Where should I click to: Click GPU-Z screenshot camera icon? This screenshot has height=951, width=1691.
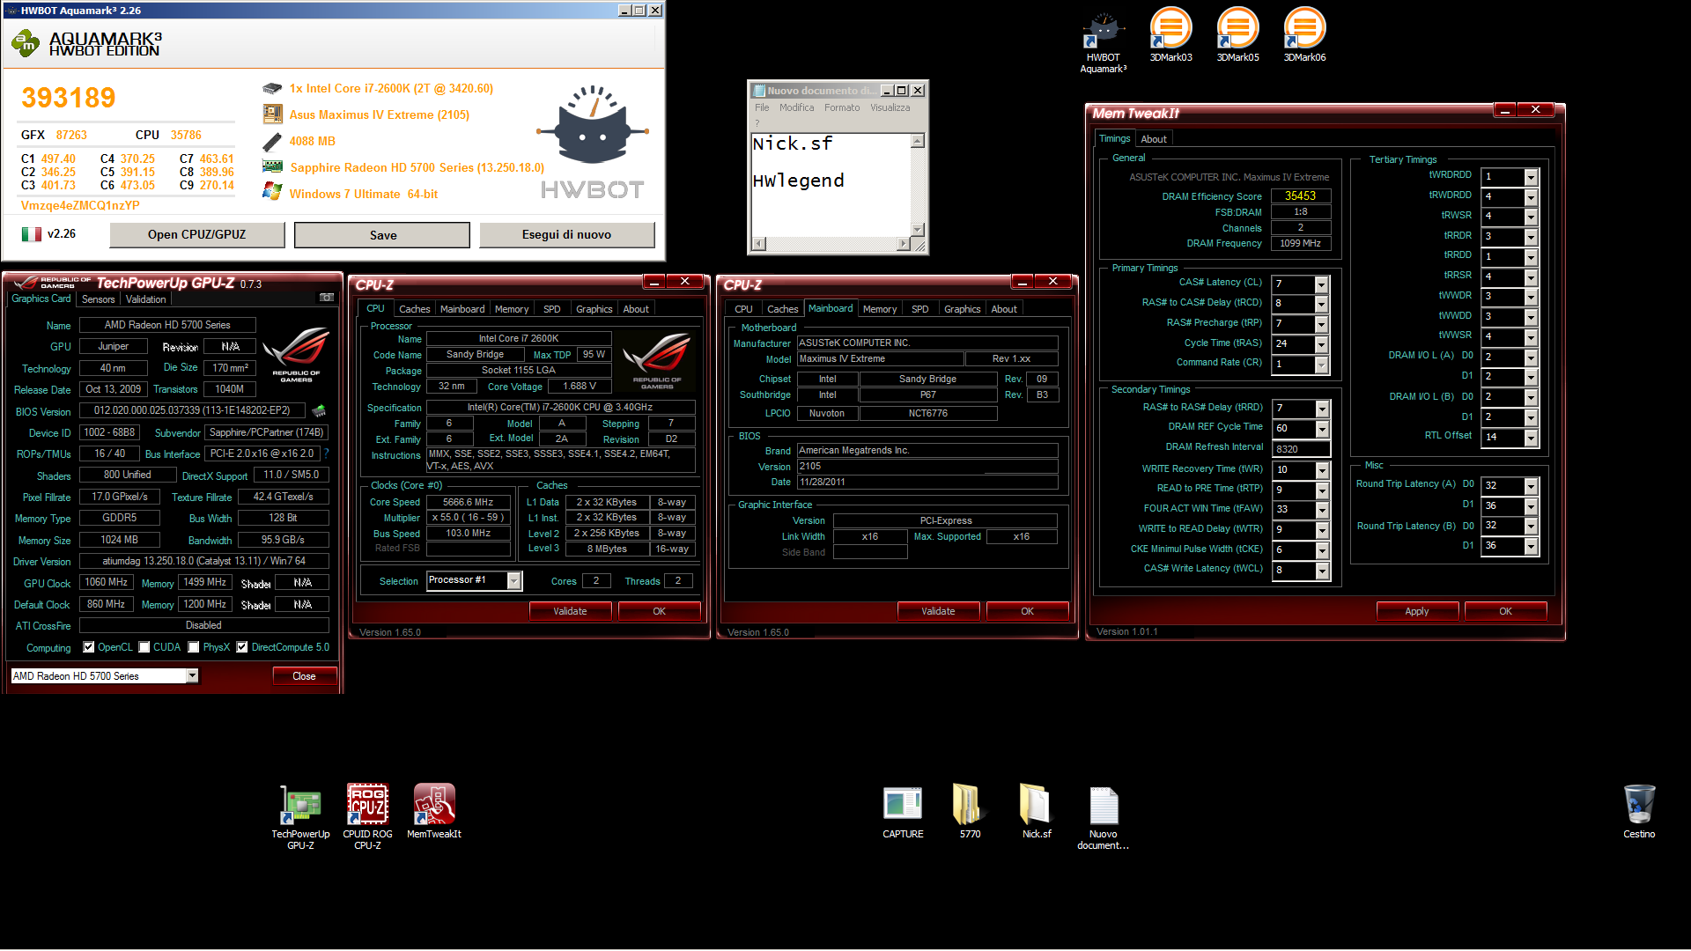(x=327, y=298)
